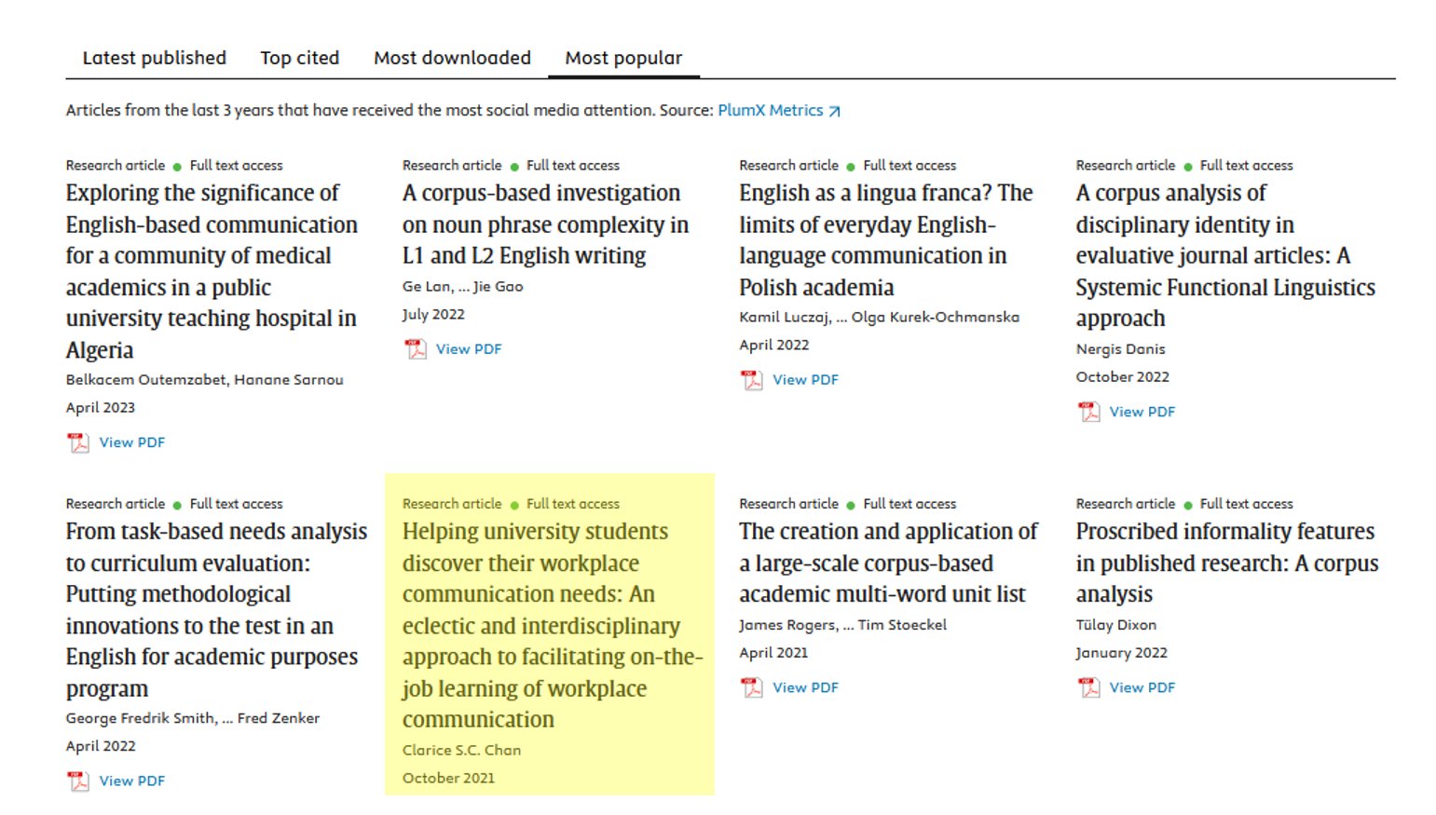Screen dimensions: 1436x815
Task: Open noun phrase complexity L1 L2 article
Action: [x=545, y=224]
